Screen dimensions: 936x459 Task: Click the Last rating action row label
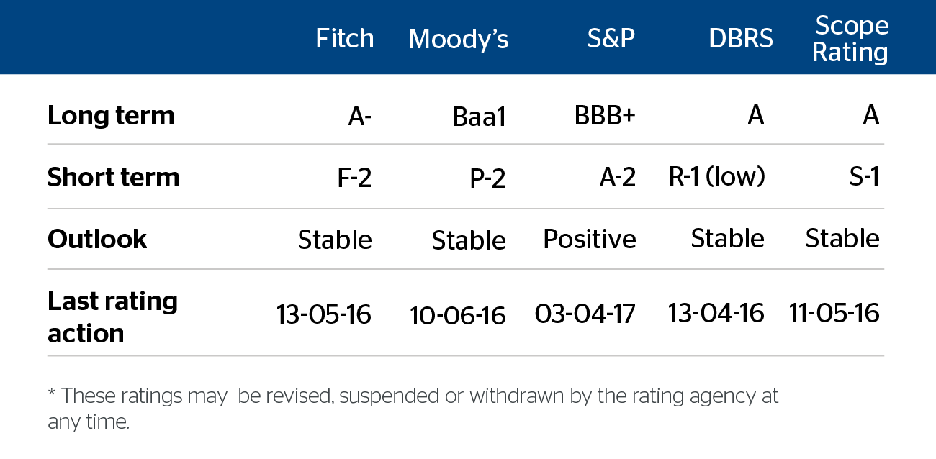click(112, 317)
